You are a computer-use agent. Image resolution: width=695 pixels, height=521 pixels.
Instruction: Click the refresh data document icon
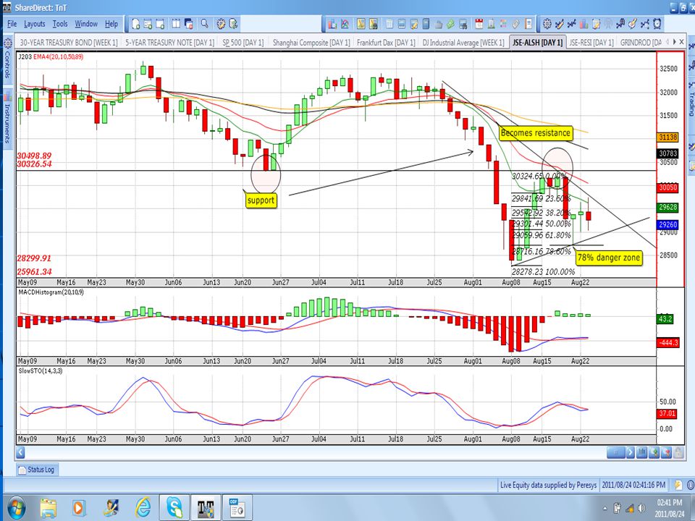click(x=233, y=24)
